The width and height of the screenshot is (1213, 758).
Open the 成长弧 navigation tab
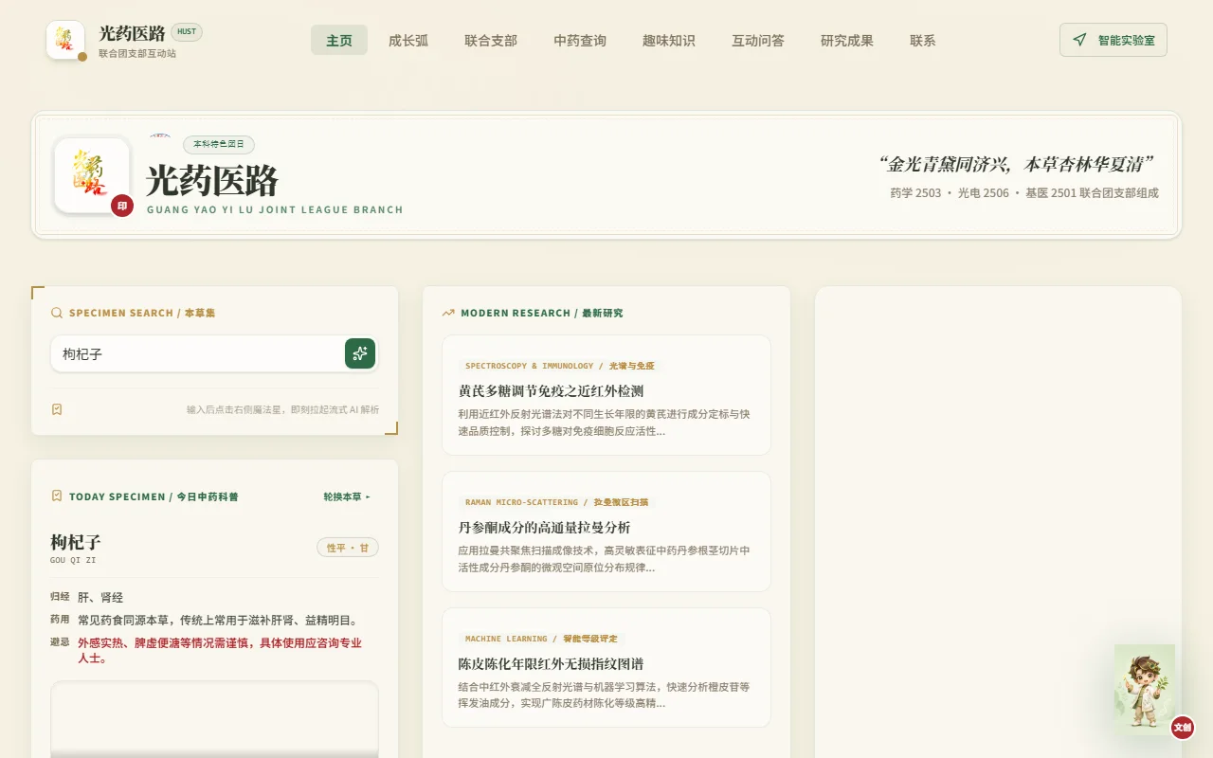(408, 40)
